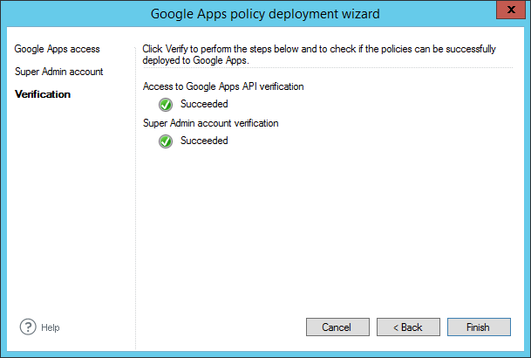This screenshot has height=358, width=531.
Task: Close the wizard with the red X
Action: [511, 10]
